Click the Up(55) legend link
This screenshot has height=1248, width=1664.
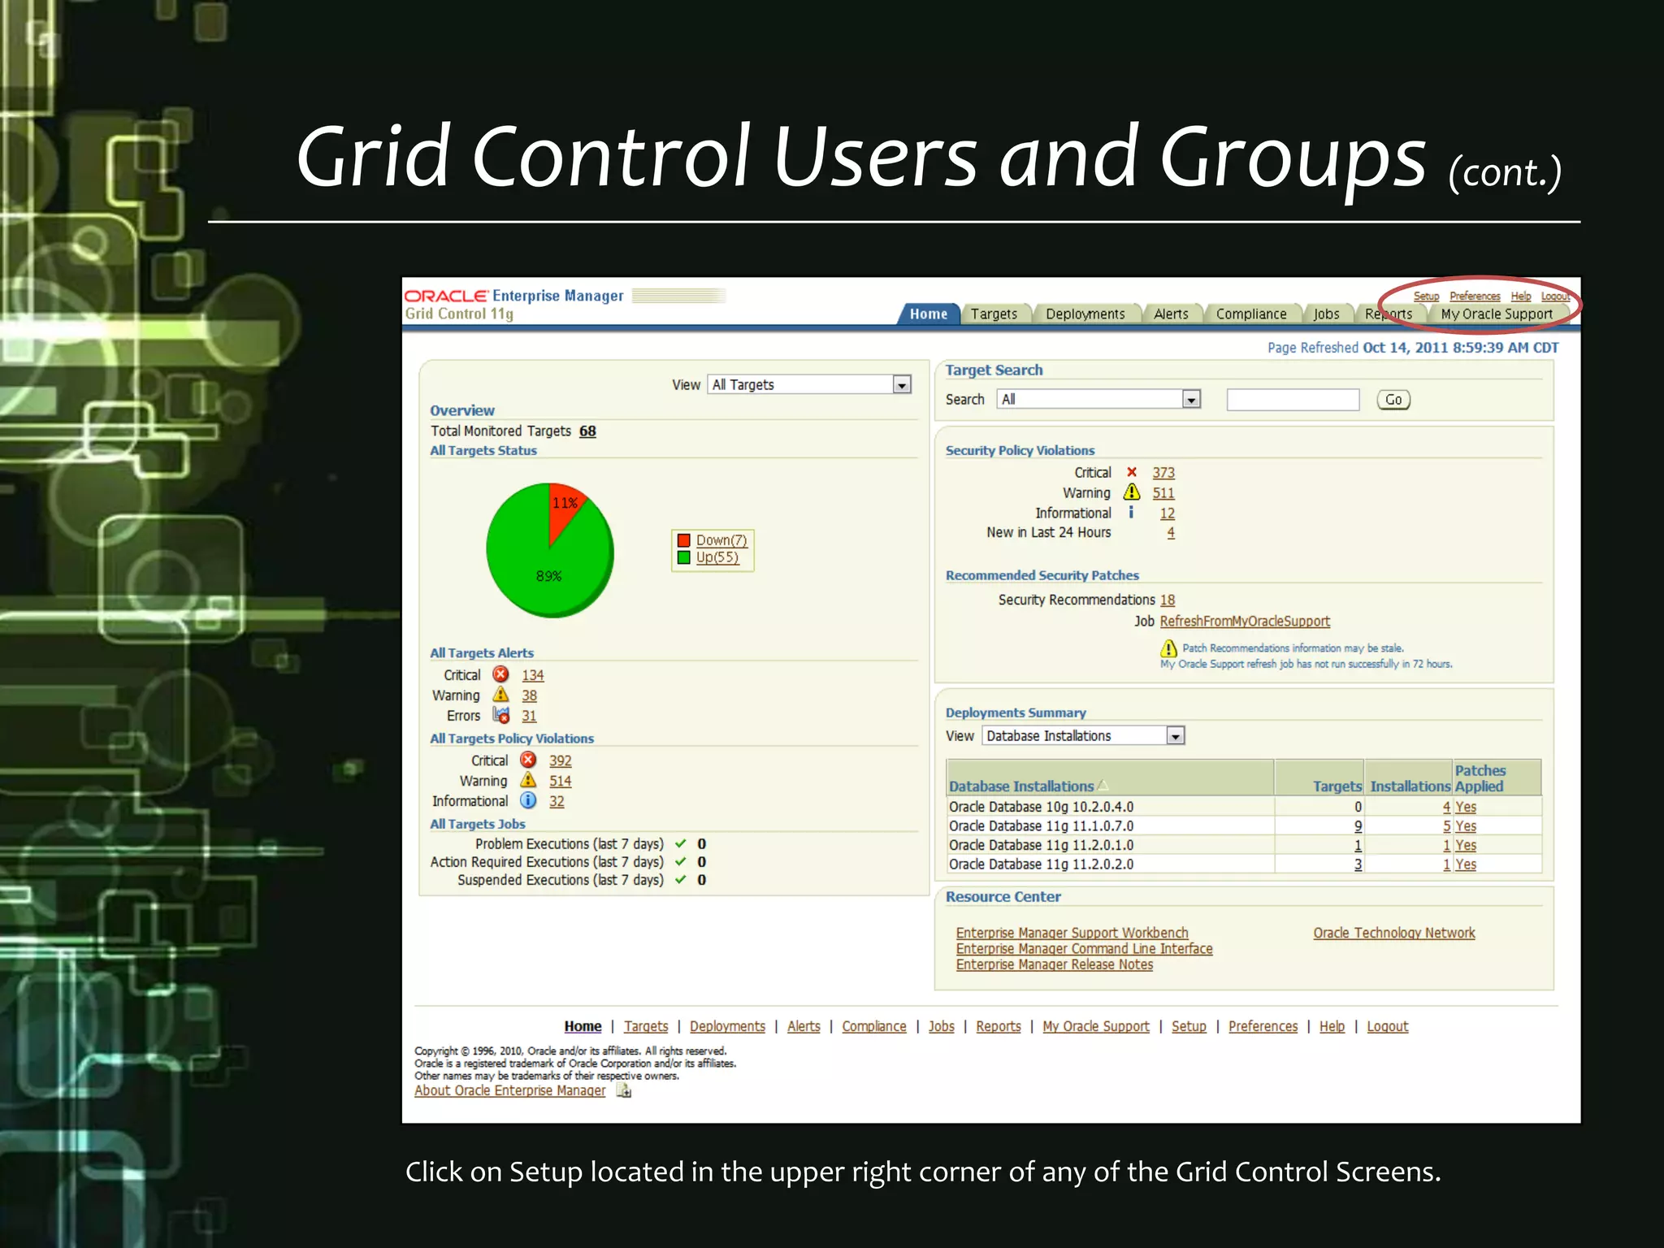717,557
